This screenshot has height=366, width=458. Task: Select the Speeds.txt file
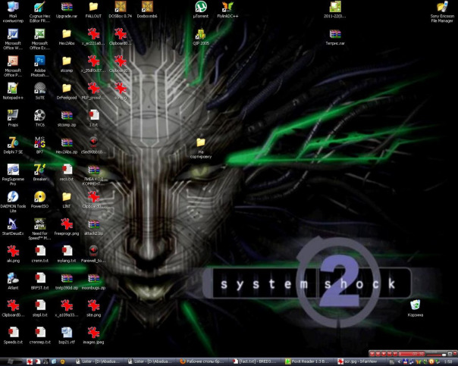(x=13, y=336)
